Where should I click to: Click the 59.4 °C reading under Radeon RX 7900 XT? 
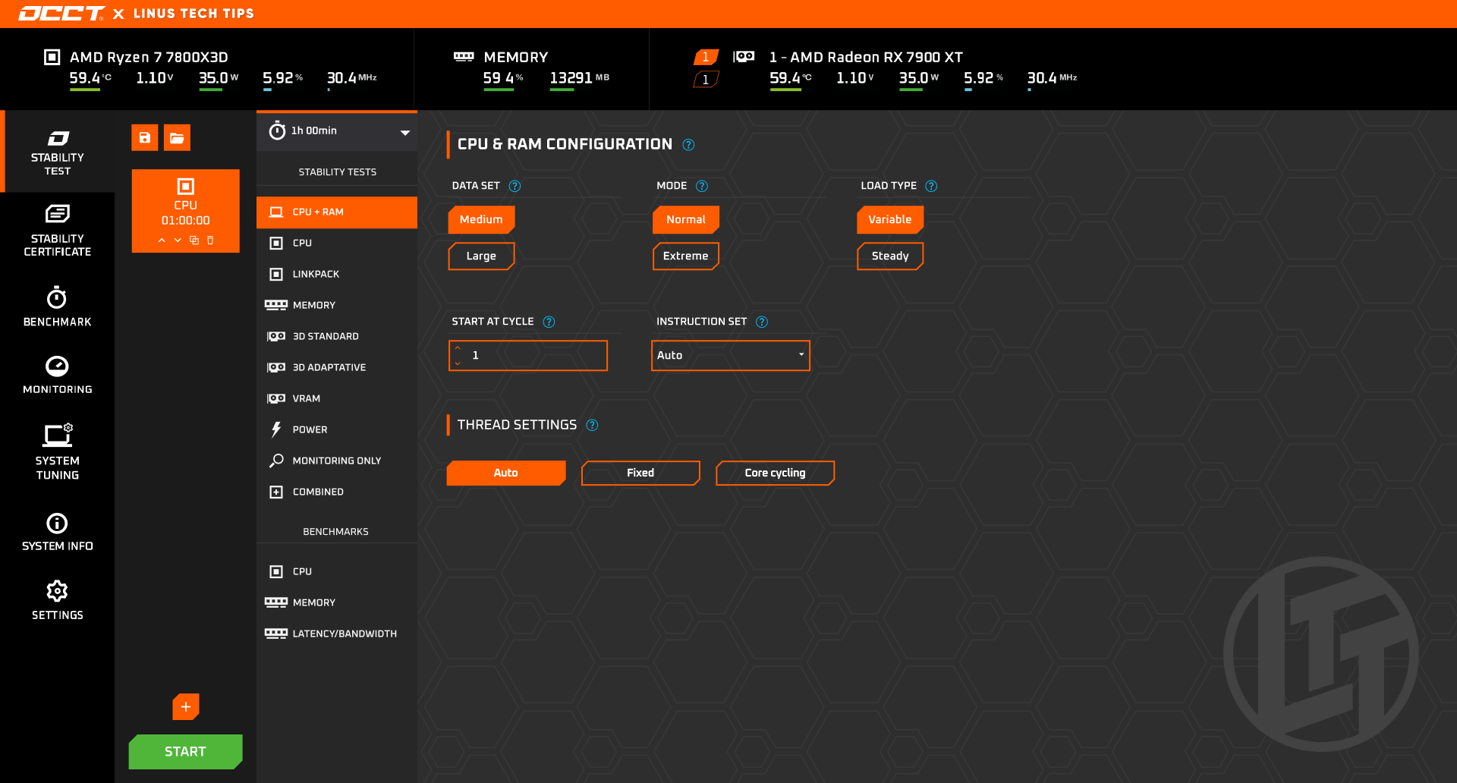(x=791, y=78)
